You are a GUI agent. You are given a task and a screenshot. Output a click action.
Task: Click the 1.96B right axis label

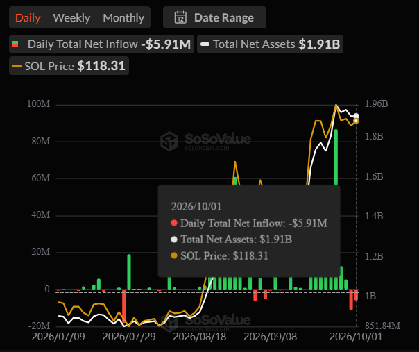[377, 103]
